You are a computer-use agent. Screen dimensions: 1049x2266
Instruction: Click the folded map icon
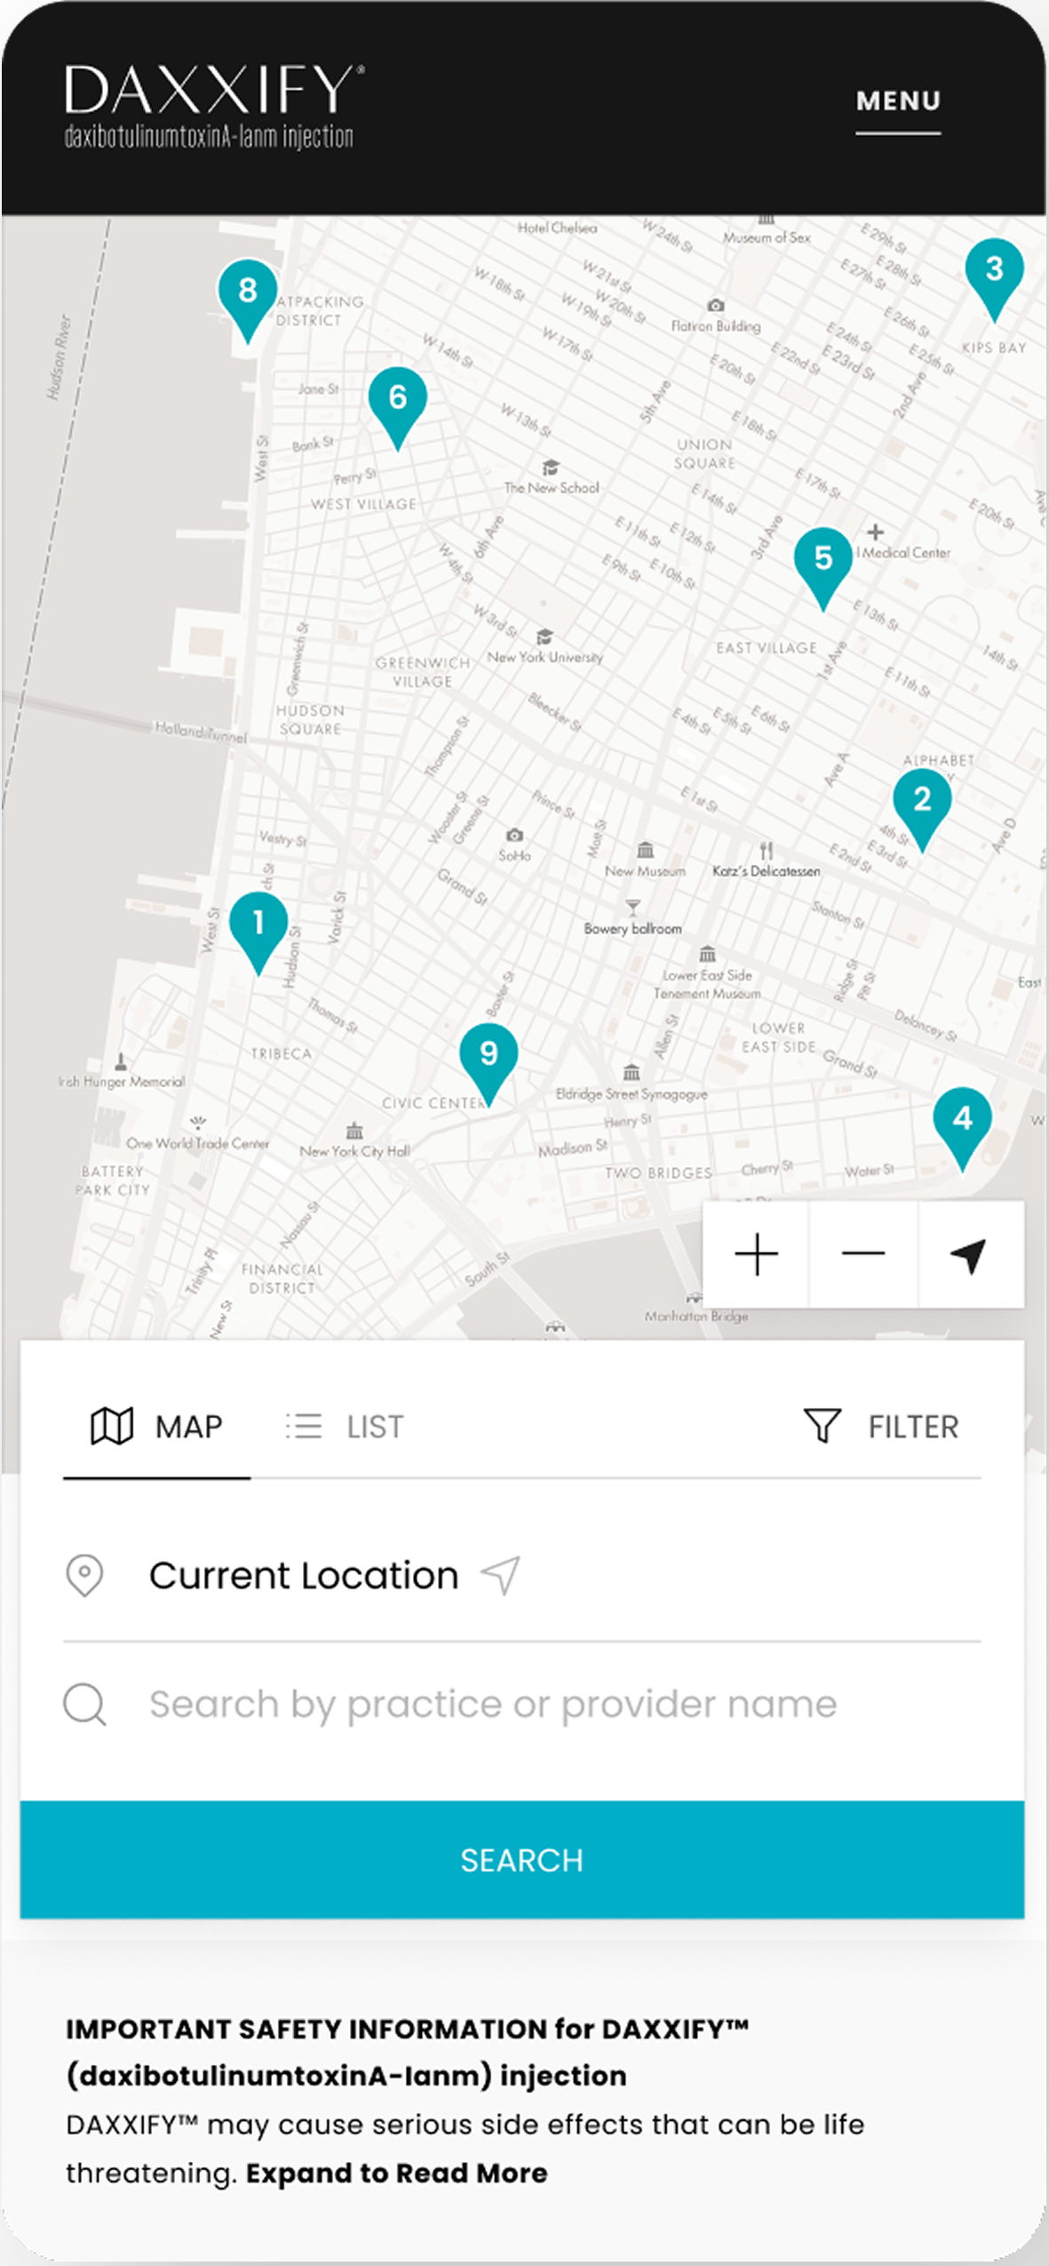113,1426
